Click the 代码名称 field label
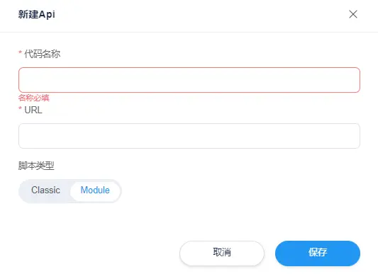 click(x=42, y=54)
